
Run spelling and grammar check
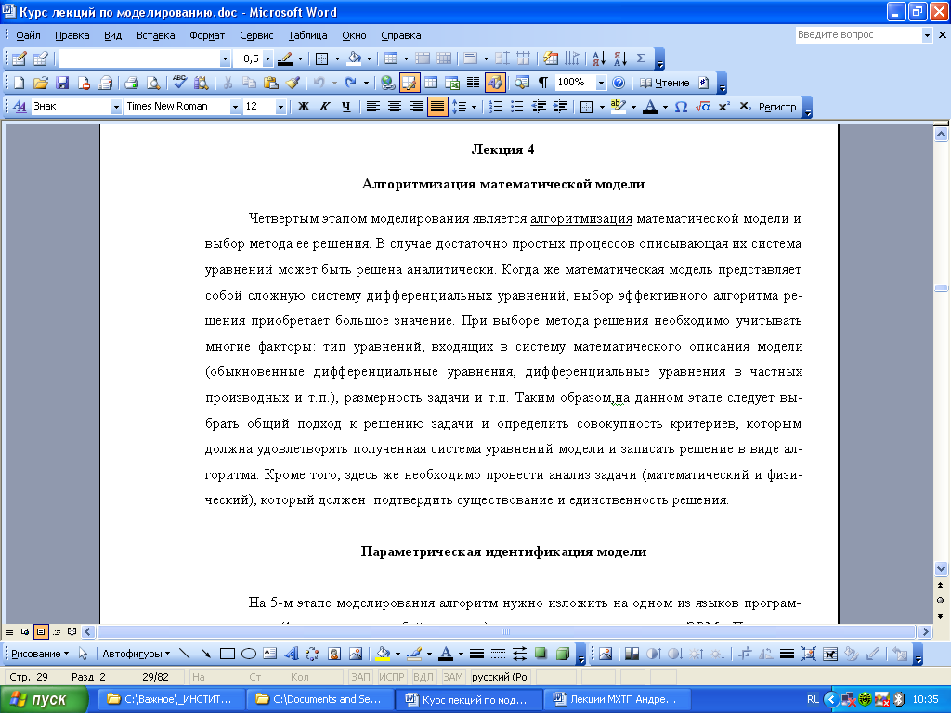tap(179, 83)
